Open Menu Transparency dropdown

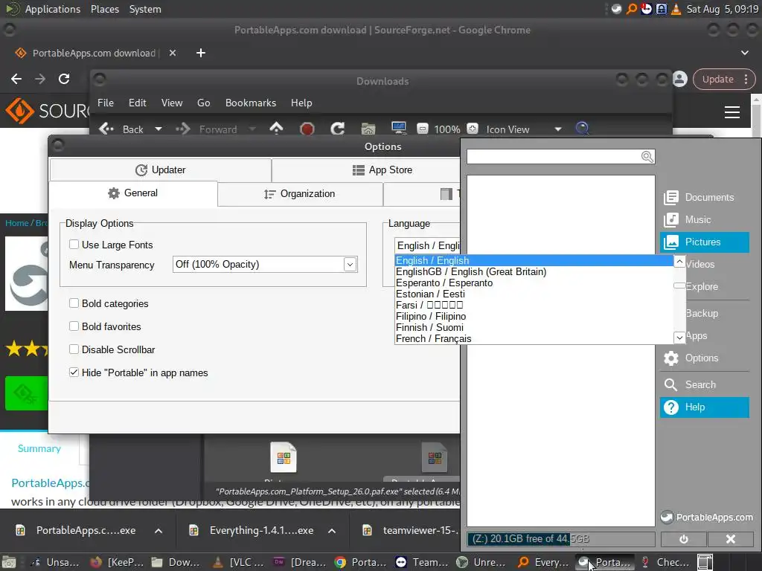(x=265, y=265)
